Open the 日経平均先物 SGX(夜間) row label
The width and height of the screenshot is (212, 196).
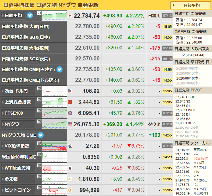tap(26, 59)
